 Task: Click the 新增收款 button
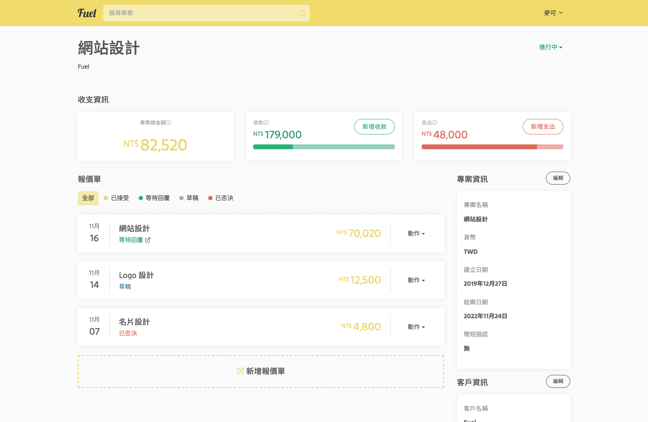coord(375,127)
